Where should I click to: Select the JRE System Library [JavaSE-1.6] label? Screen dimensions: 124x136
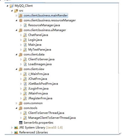41,128
